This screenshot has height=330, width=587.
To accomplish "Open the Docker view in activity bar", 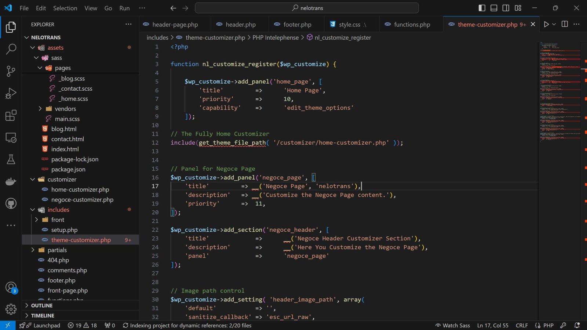I will (11, 181).
